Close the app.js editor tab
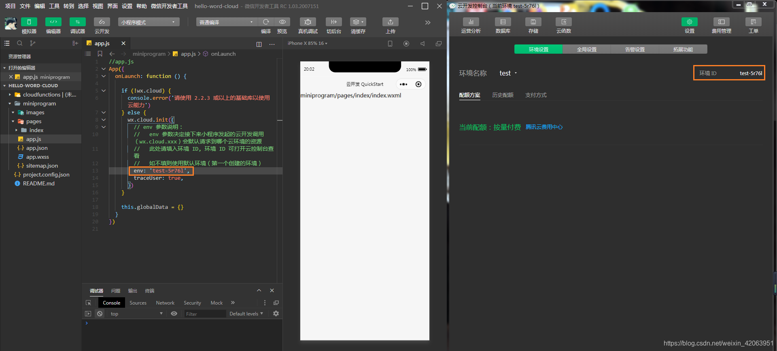Viewport: 777px width, 351px height. pos(123,43)
